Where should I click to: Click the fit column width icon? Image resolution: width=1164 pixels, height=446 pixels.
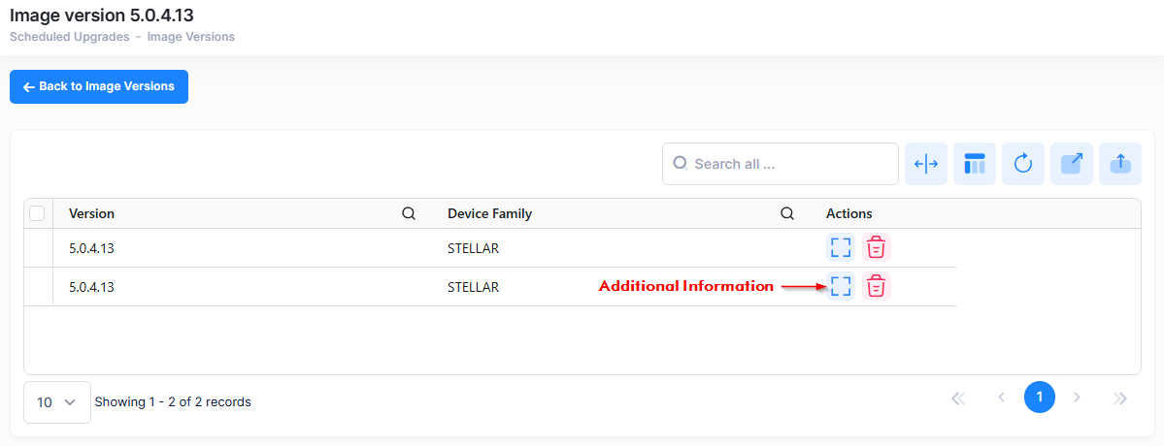click(x=926, y=164)
